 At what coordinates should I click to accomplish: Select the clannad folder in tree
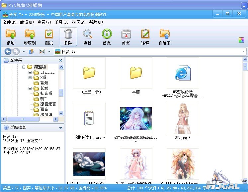(x=47, y=72)
